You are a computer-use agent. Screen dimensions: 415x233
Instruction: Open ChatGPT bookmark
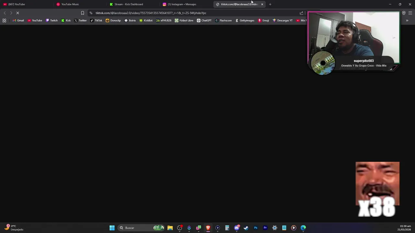coord(204,20)
